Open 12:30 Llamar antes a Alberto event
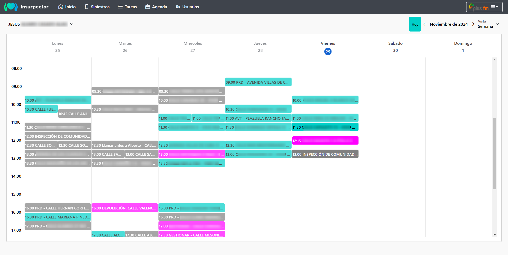This screenshot has width=508, height=255. 125,145
